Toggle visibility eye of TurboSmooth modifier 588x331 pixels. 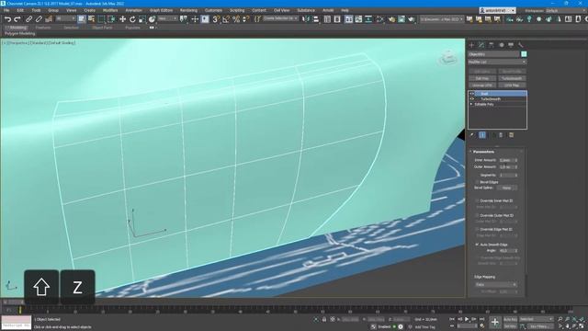[x=472, y=99]
